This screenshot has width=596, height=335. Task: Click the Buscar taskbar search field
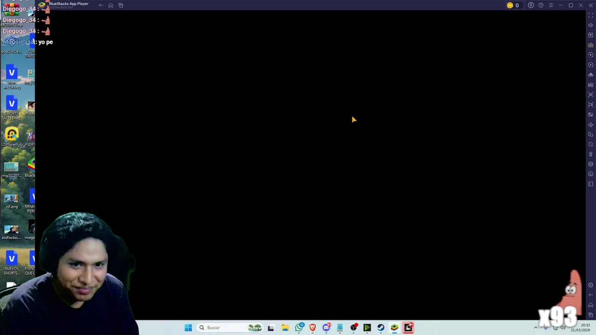[x=230, y=328]
